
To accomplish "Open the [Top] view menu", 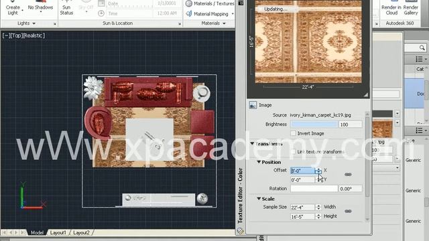I will (16, 35).
